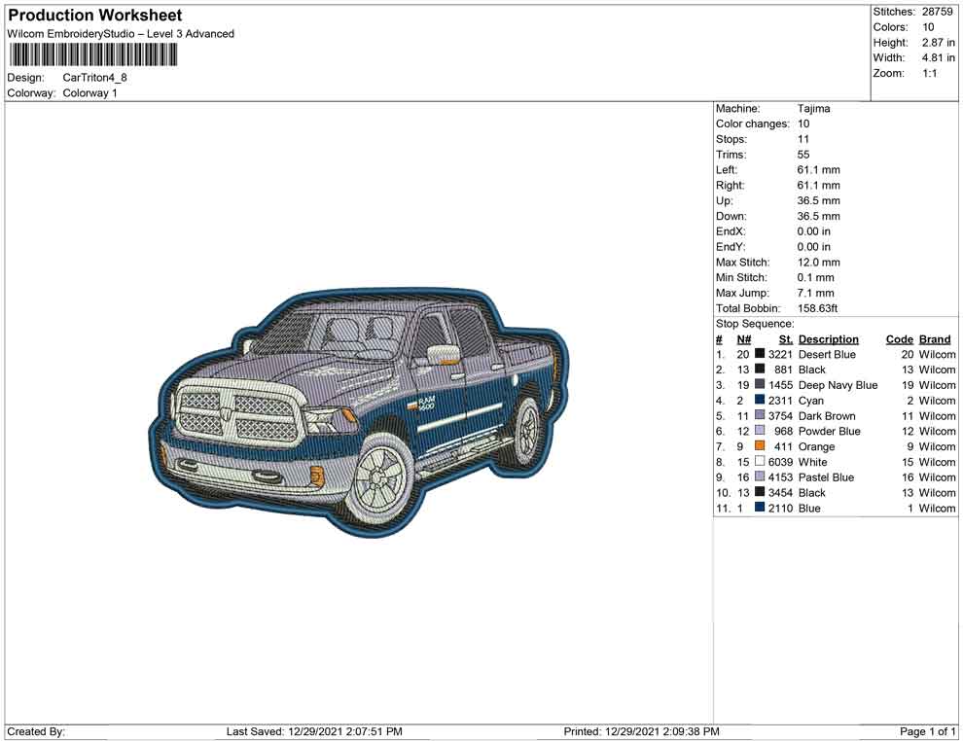
Task: Click the swatch in stop 2 Black row
Action: pyautogui.click(x=760, y=369)
